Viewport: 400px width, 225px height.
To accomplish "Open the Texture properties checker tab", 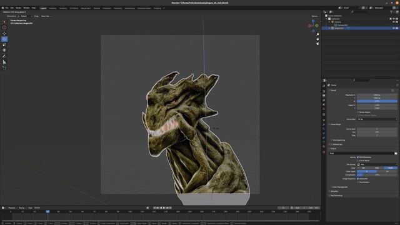I will point(324,152).
